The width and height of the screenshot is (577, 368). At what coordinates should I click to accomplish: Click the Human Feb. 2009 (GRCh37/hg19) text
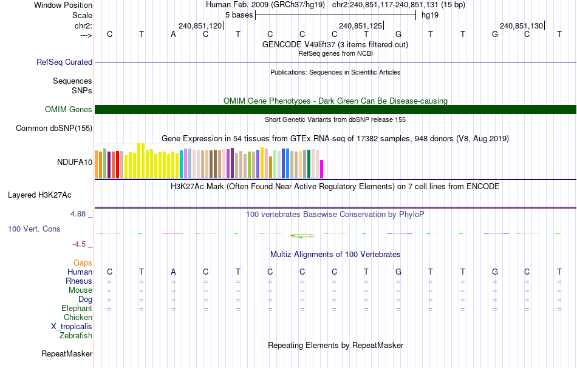tap(265, 5)
